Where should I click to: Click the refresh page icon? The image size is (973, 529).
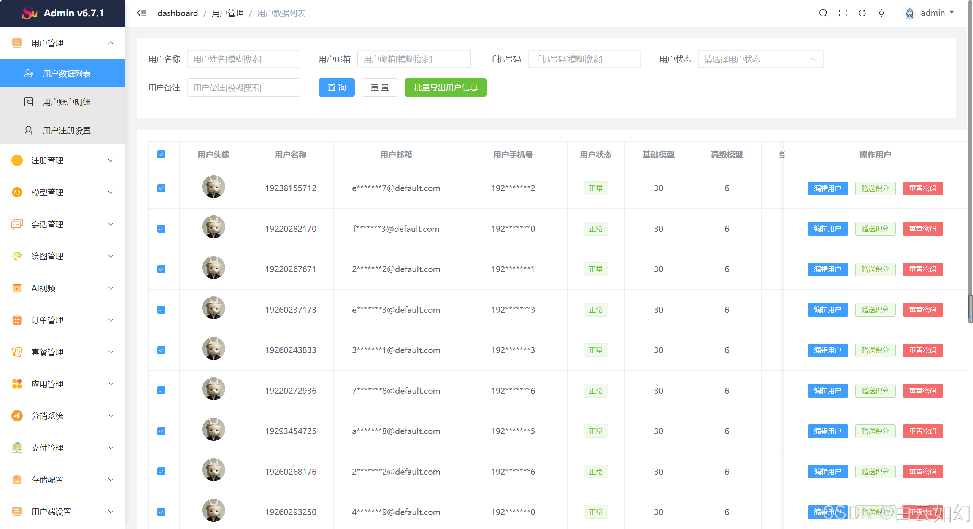(862, 13)
